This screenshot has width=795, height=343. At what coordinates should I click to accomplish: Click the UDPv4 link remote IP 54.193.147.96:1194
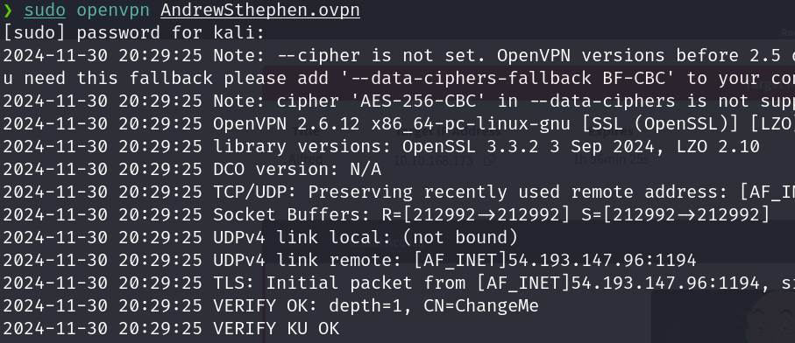click(602, 261)
